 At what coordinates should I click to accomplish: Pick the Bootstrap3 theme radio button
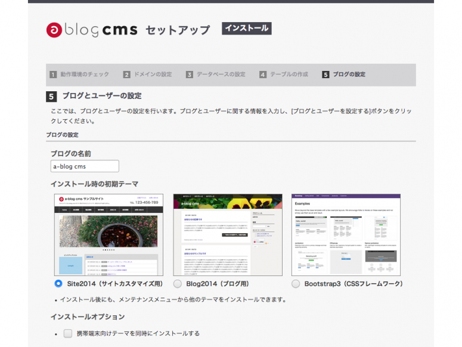[x=296, y=284]
